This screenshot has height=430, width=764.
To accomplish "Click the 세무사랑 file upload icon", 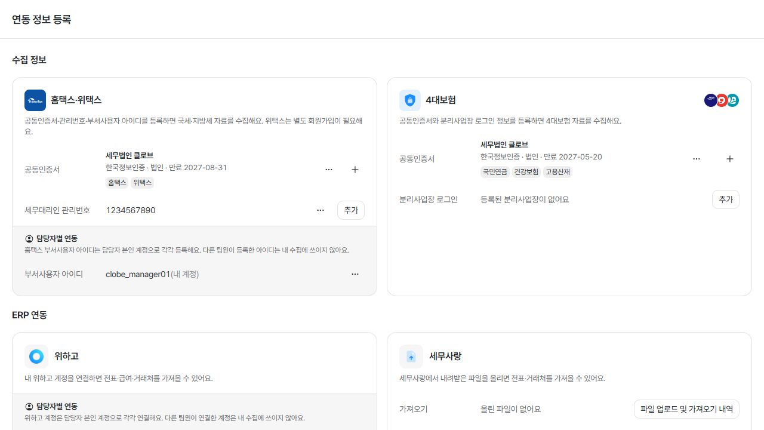I will [411, 356].
